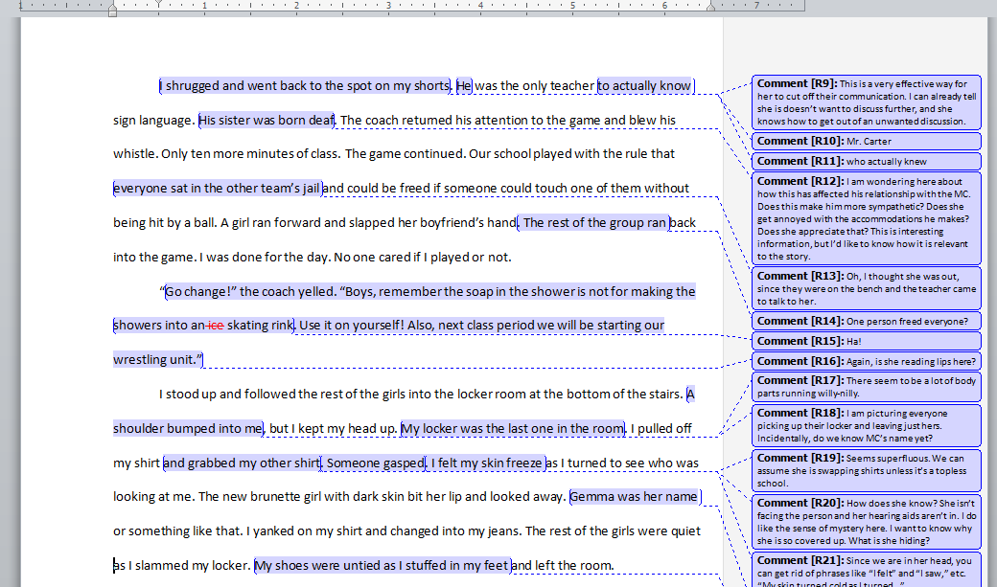The width and height of the screenshot is (997, 587).
Task: Select Comment R12 about relationship with MC
Action: pyautogui.click(x=866, y=218)
